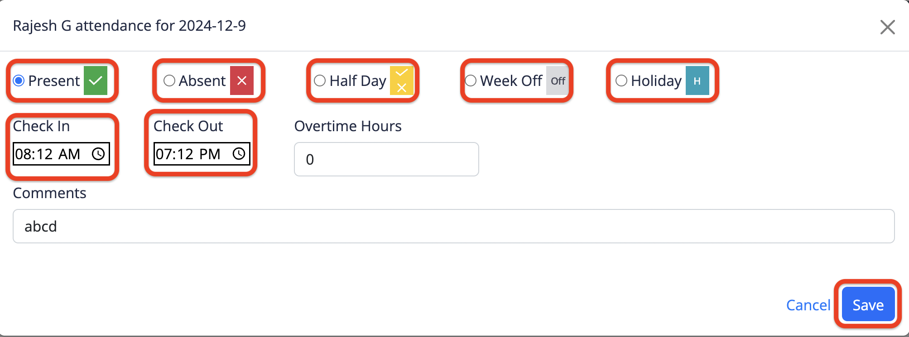The image size is (909, 337).
Task: Select the Present radio button
Action: [19, 81]
